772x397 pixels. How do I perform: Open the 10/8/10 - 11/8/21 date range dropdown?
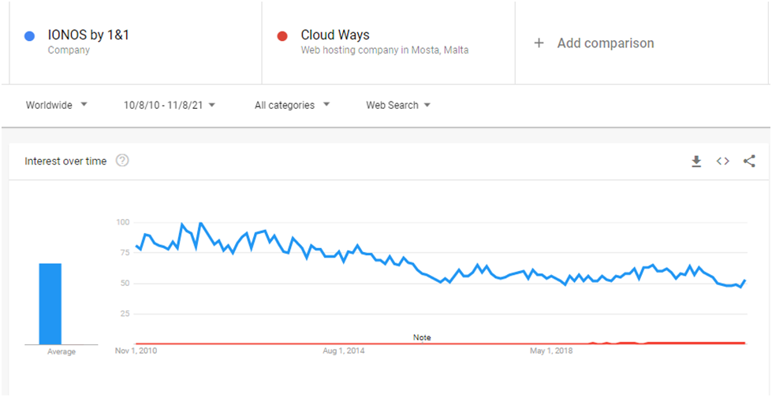170,105
